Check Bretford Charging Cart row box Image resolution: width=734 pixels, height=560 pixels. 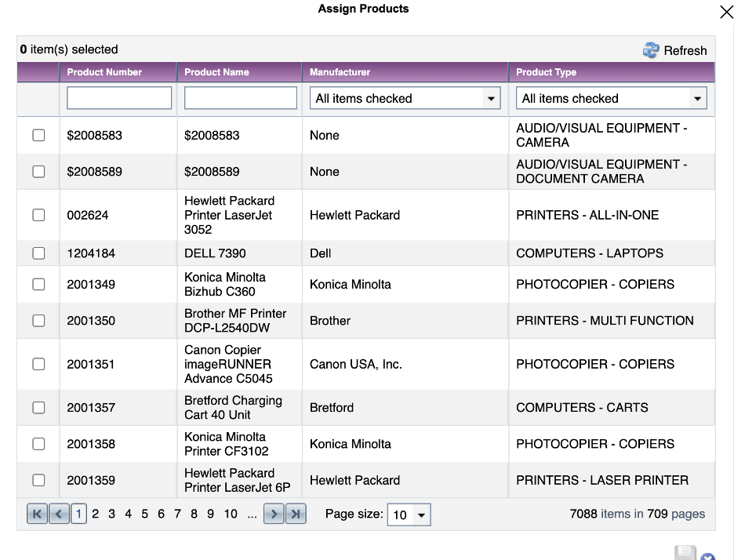(39, 408)
